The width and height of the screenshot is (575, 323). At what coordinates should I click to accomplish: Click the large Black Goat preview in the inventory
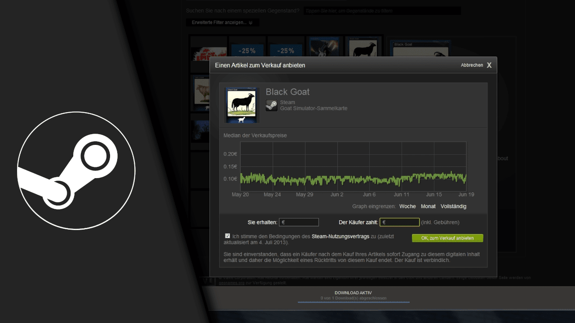click(420, 48)
